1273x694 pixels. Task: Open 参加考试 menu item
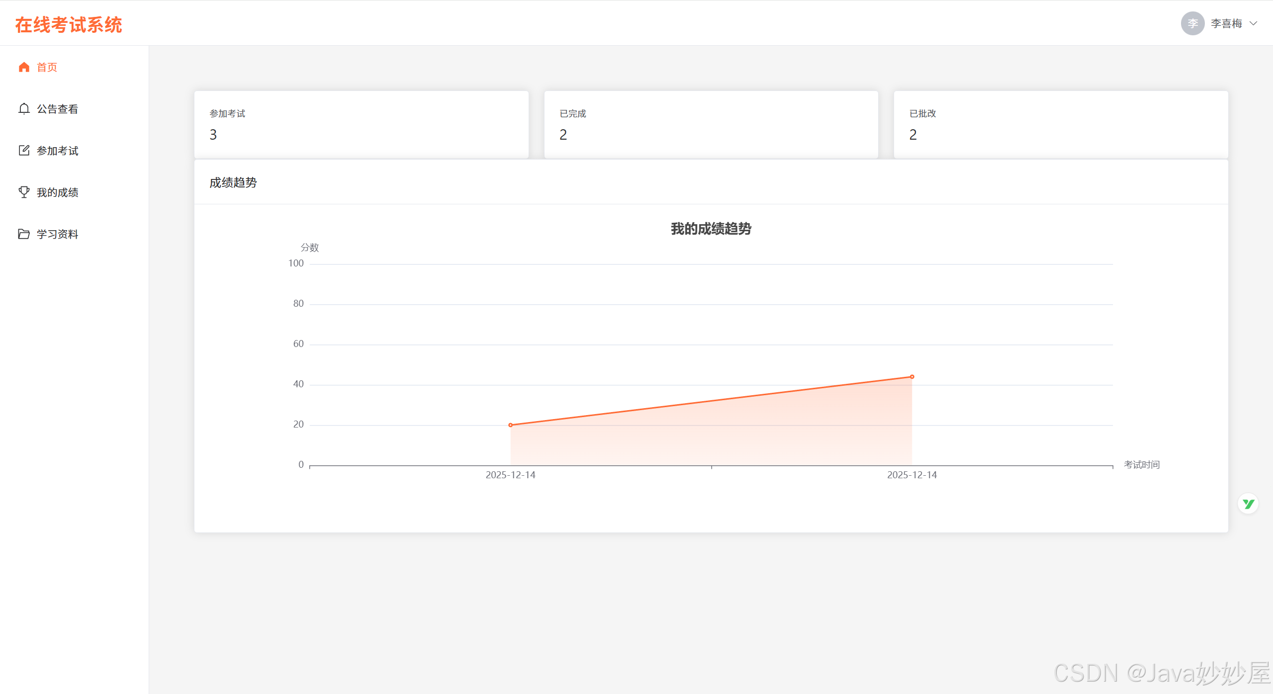[58, 151]
